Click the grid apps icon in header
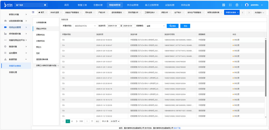Viewport: 269px width, 130px height. [224, 5]
